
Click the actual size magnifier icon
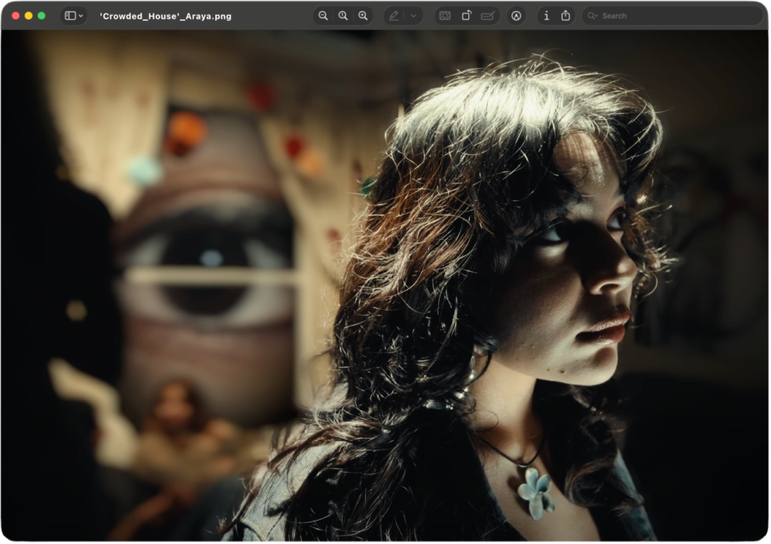[x=343, y=16]
